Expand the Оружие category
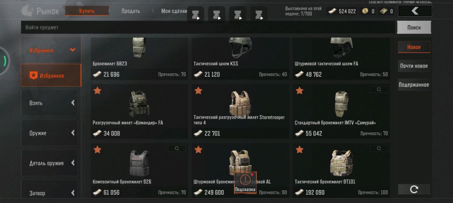Viewport: 453px width, 203px height. 50,133
